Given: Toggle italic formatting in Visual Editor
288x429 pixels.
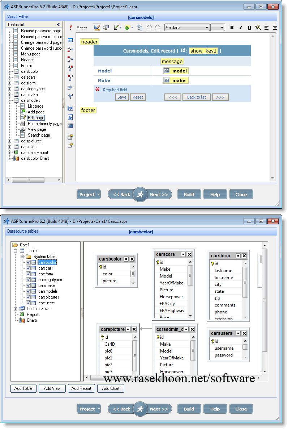Looking at the screenshot, I should 241,28.
